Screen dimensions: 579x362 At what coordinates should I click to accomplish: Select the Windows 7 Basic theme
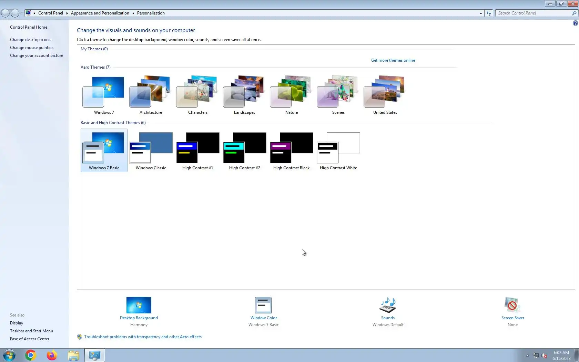coord(104,150)
